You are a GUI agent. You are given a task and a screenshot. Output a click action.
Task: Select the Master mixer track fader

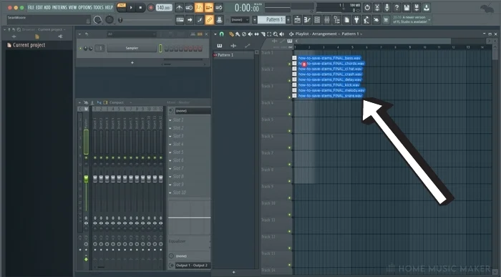(86, 179)
